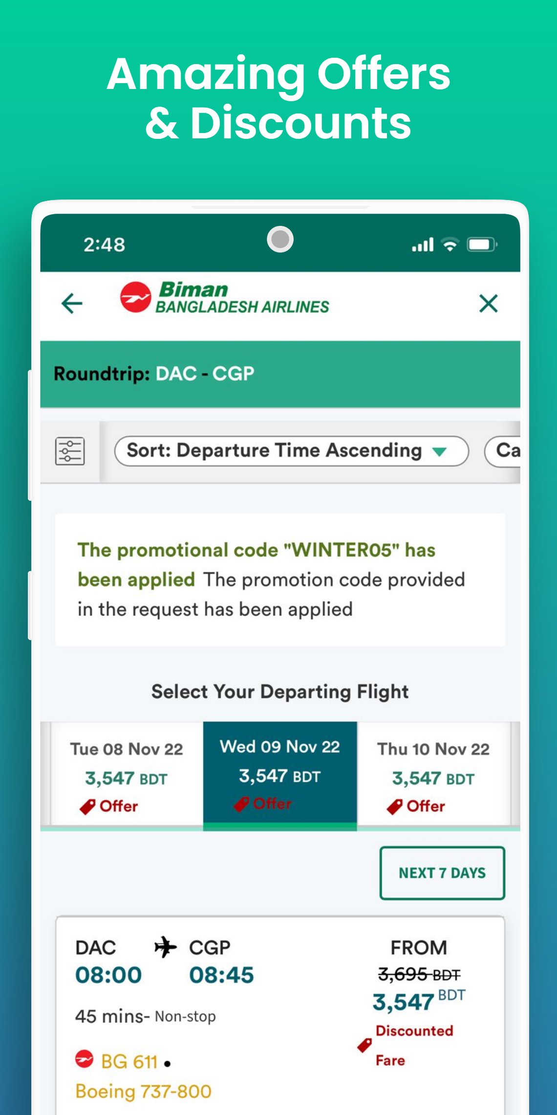The height and width of the screenshot is (1115, 557).
Task: Tap the BG 611 flight number link
Action: (129, 1062)
